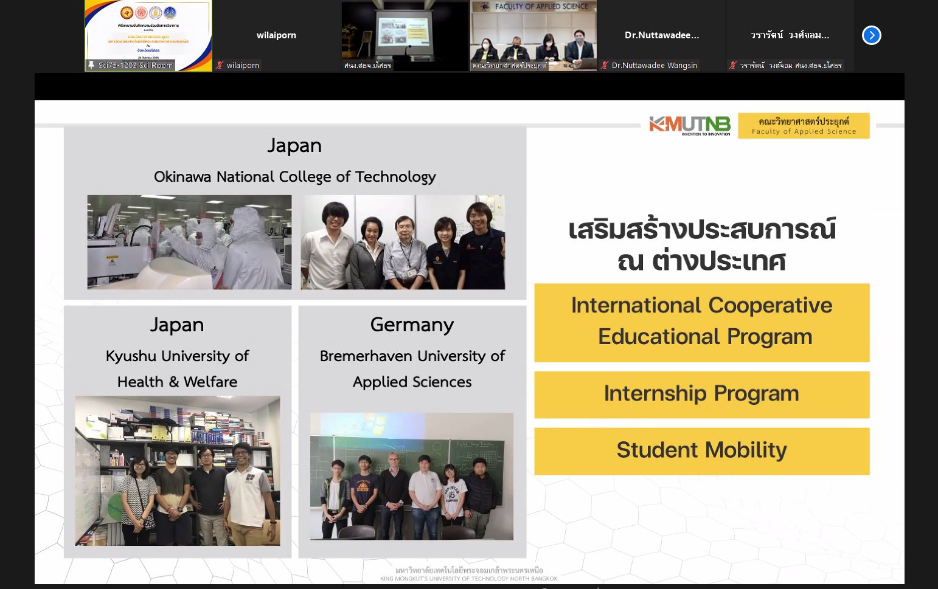Select the Sci75-1203 Sci Room video thumbnail

(148, 36)
